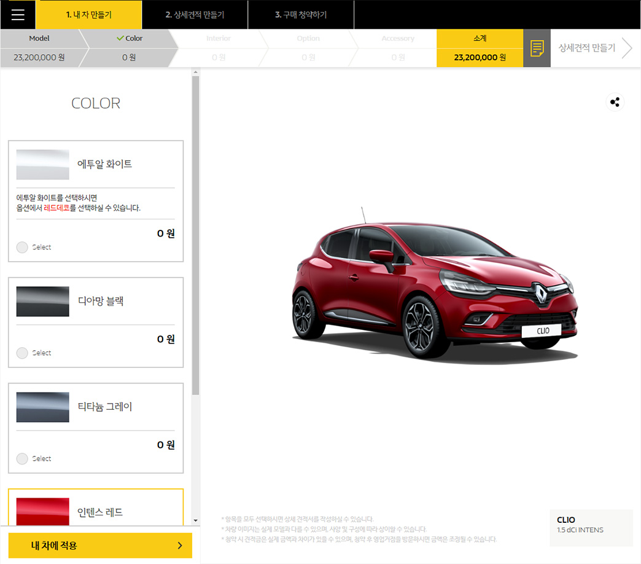Screen dimensions: 641x564
Task: Click the scrollbar up arrow
Action: tap(195, 72)
